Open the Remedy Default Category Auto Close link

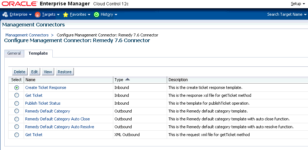tap(57, 119)
